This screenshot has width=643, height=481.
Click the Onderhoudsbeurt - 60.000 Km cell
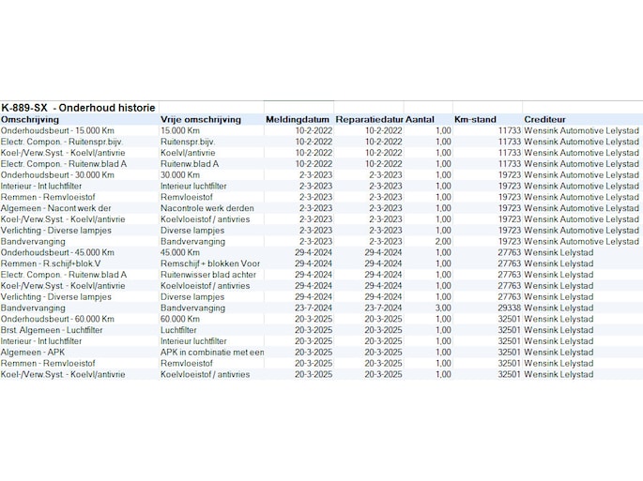(x=57, y=320)
